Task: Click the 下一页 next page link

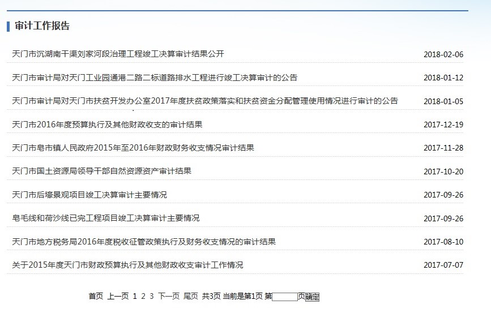Action: click(x=169, y=296)
